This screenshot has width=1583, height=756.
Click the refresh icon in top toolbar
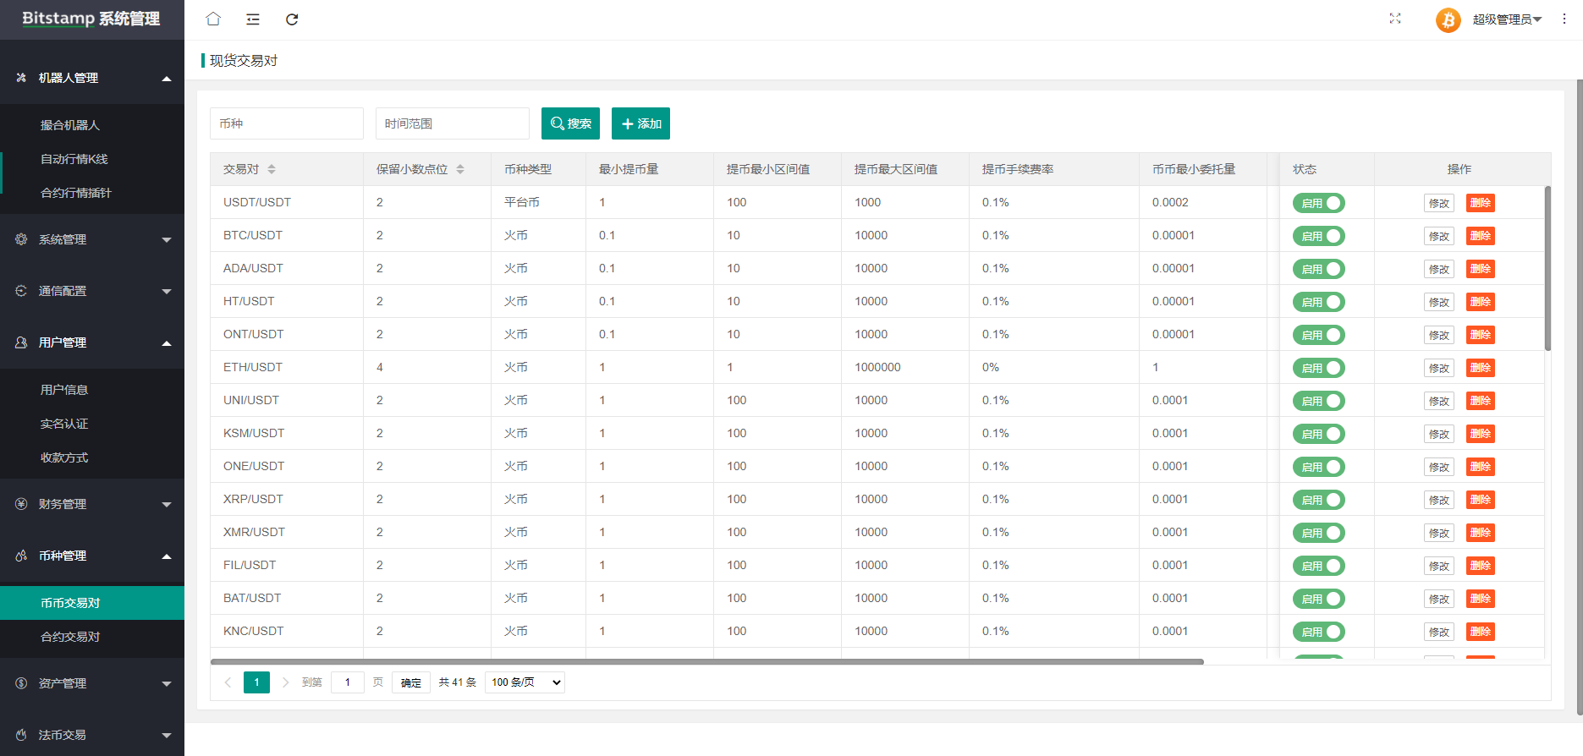coord(292,19)
